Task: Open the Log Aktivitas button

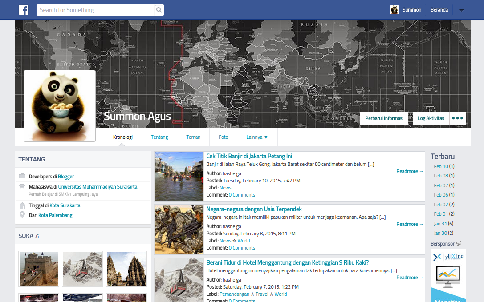Action: point(431,118)
